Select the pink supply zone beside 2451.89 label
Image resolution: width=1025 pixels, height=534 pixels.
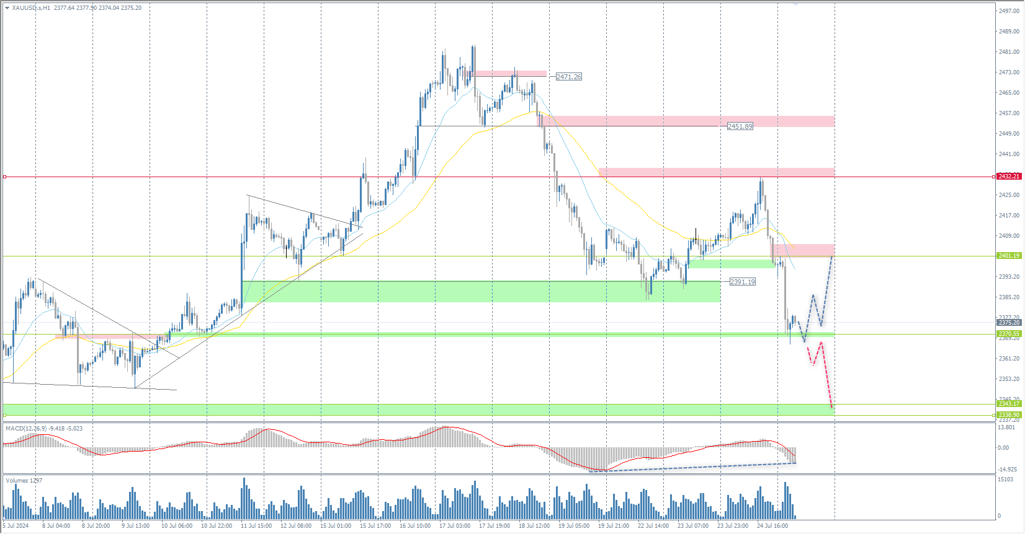pyautogui.click(x=686, y=121)
